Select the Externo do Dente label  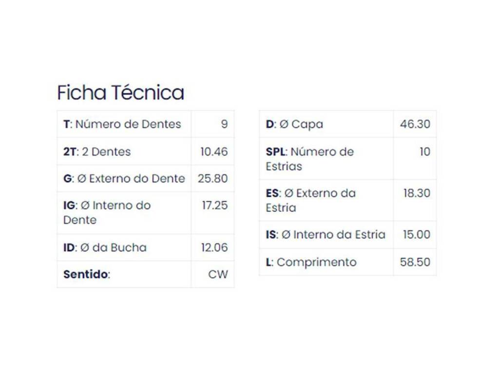click(124, 178)
